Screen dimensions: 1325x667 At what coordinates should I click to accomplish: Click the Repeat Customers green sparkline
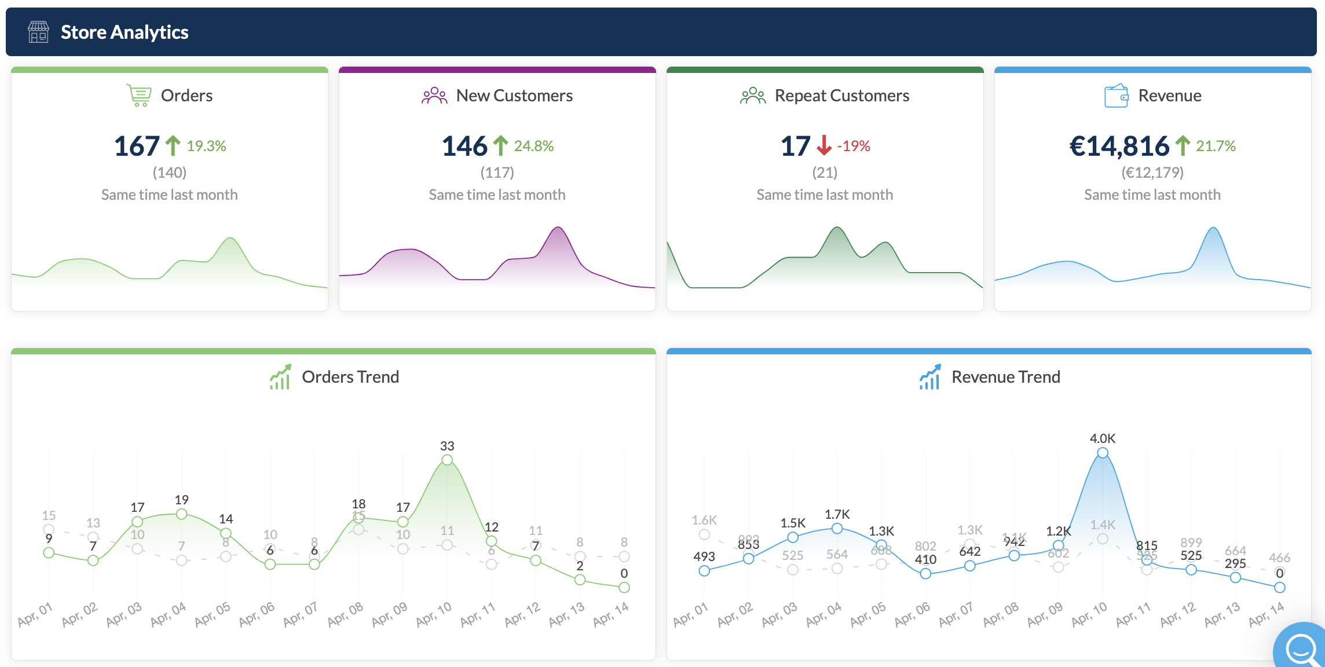[x=825, y=261]
